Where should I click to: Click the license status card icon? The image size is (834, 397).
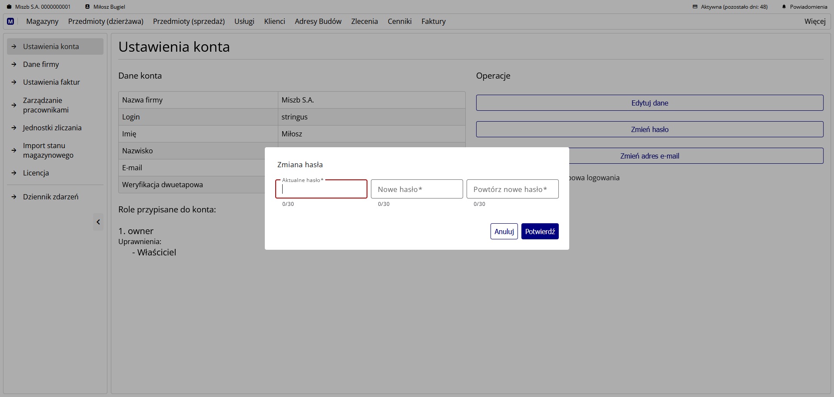tap(695, 7)
